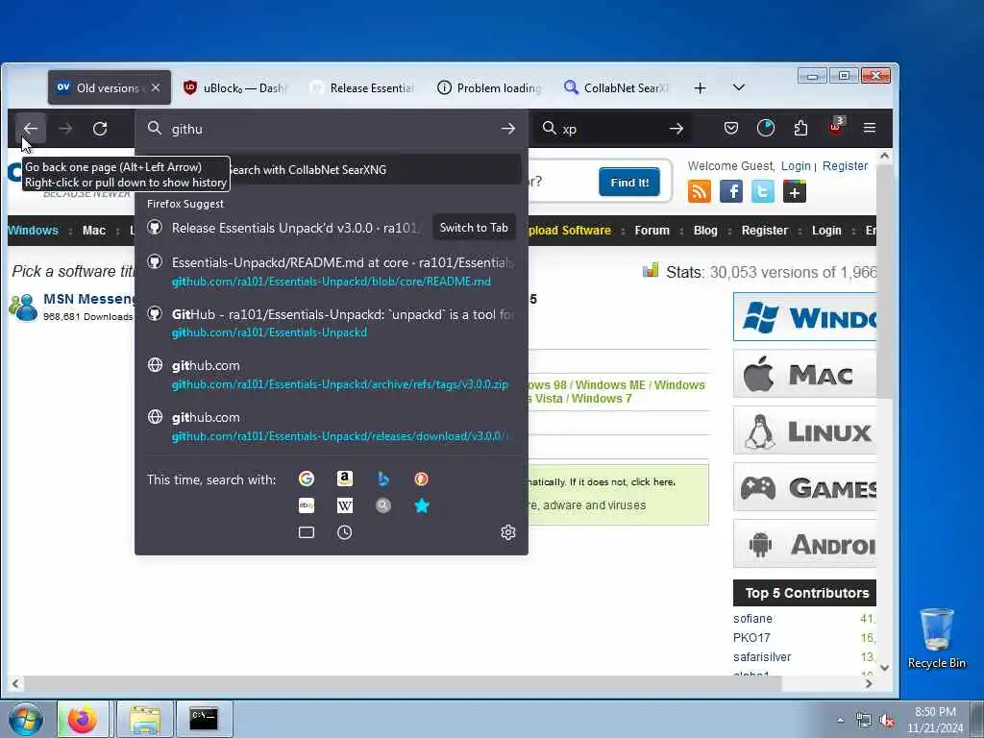Open the Linux category banner
Viewport: 984px width, 738px height.
pyautogui.click(x=804, y=430)
